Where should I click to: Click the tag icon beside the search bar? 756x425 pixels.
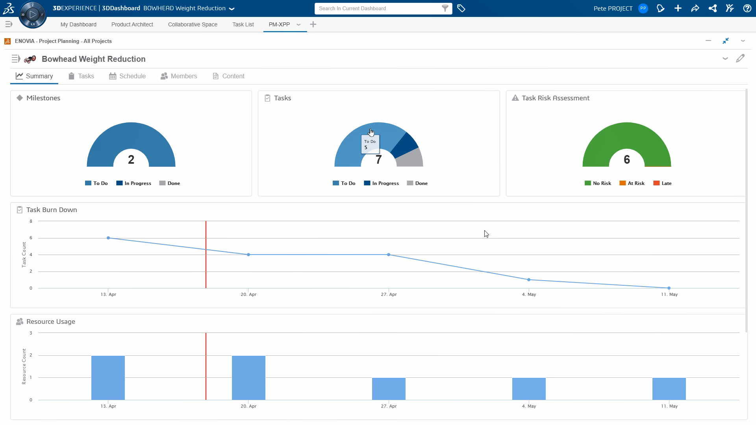pyautogui.click(x=461, y=8)
